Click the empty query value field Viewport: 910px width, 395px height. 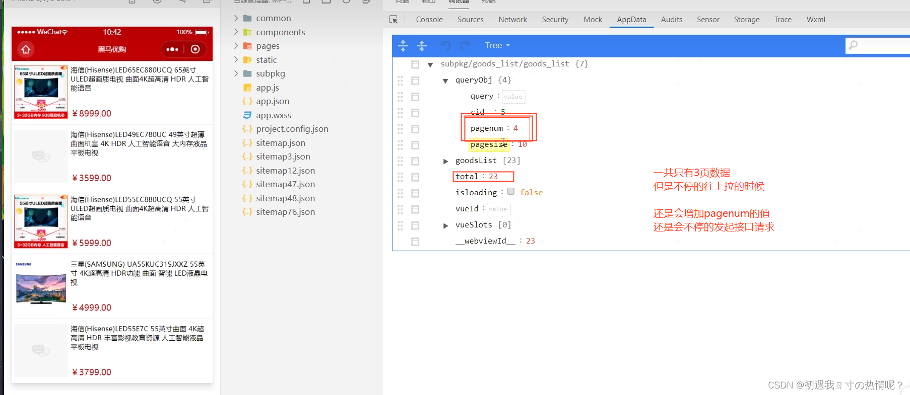coord(513,97)
